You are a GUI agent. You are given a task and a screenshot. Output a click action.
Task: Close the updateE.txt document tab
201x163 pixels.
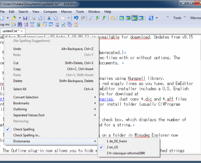[x=22, y=31]
